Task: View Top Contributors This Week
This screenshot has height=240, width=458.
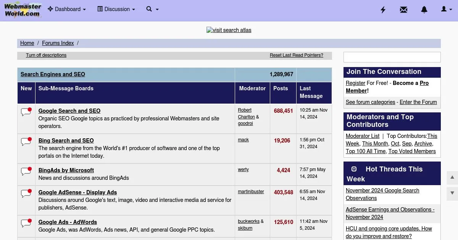Action: (x=392, y=140)
